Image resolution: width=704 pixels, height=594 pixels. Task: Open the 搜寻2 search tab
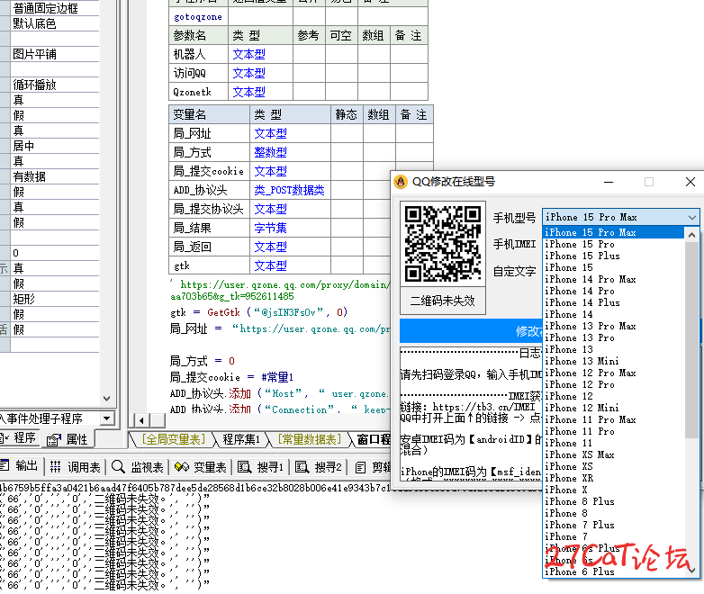319,467
